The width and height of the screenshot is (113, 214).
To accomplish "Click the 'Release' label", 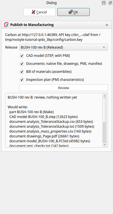I will (x=11, y=47).
